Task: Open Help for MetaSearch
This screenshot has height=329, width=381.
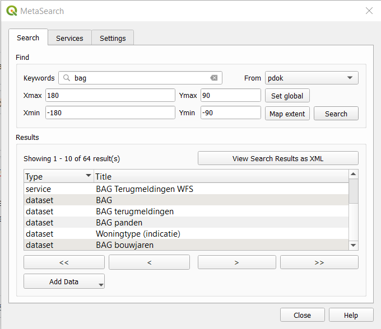Action: [351, 315]
